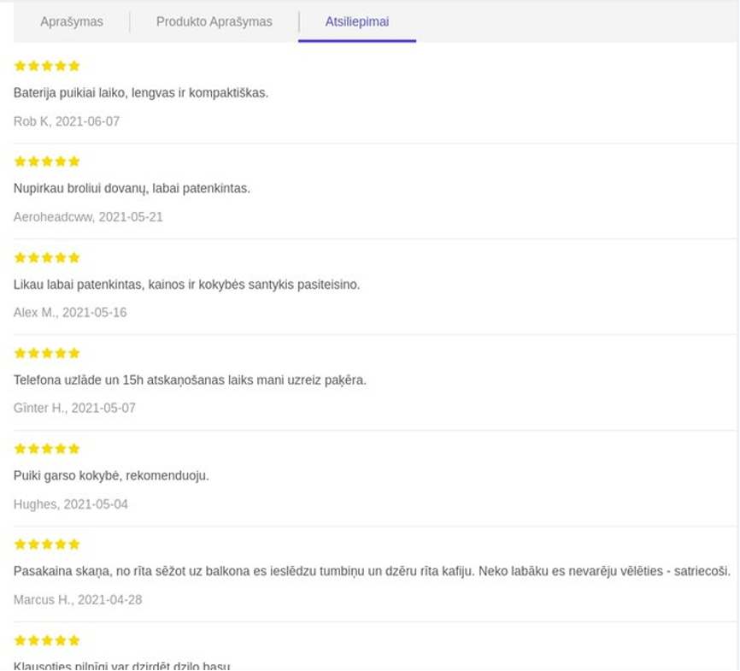Select the Atsiliepimai tab

click(357, 21)
